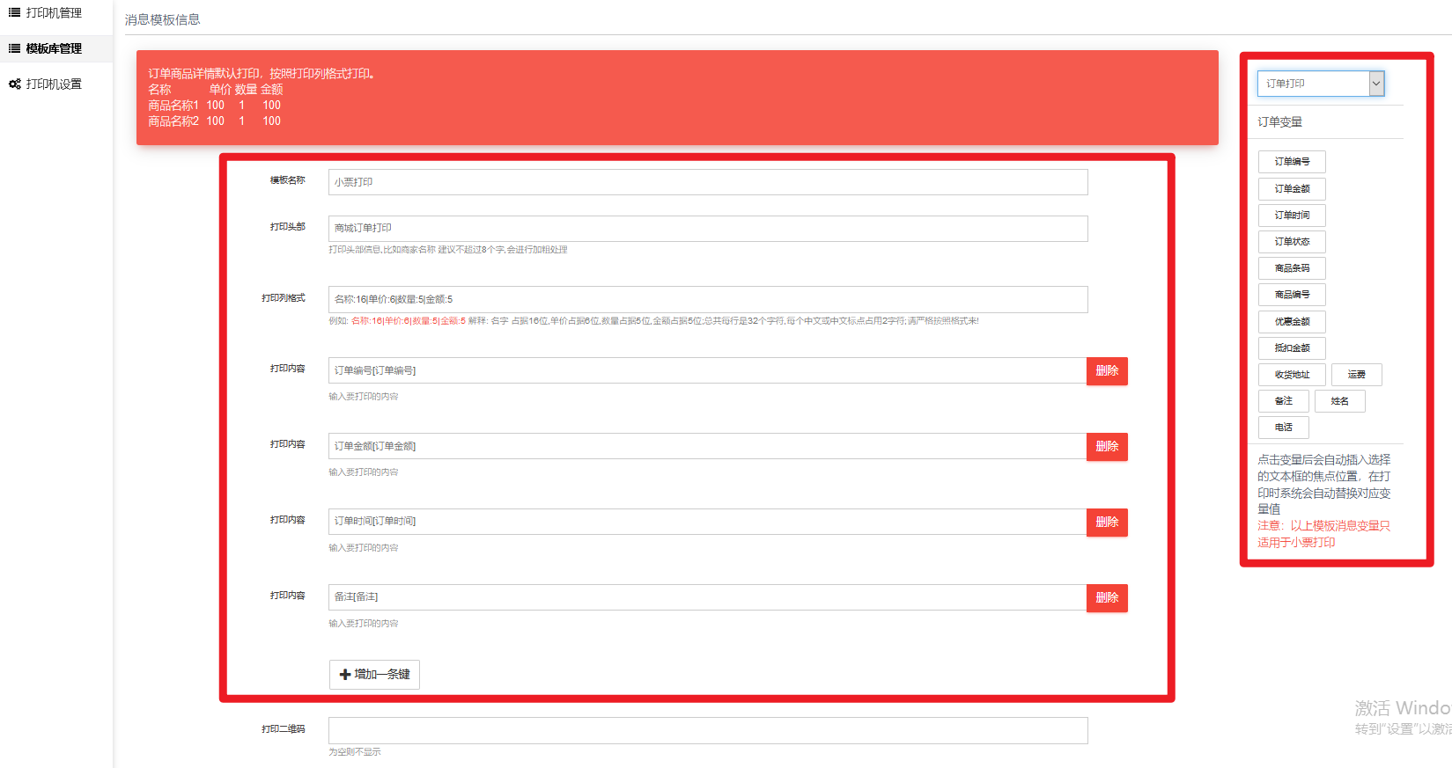
Task: Focus the 打印列格式 input field
Action: pos(708,299)
